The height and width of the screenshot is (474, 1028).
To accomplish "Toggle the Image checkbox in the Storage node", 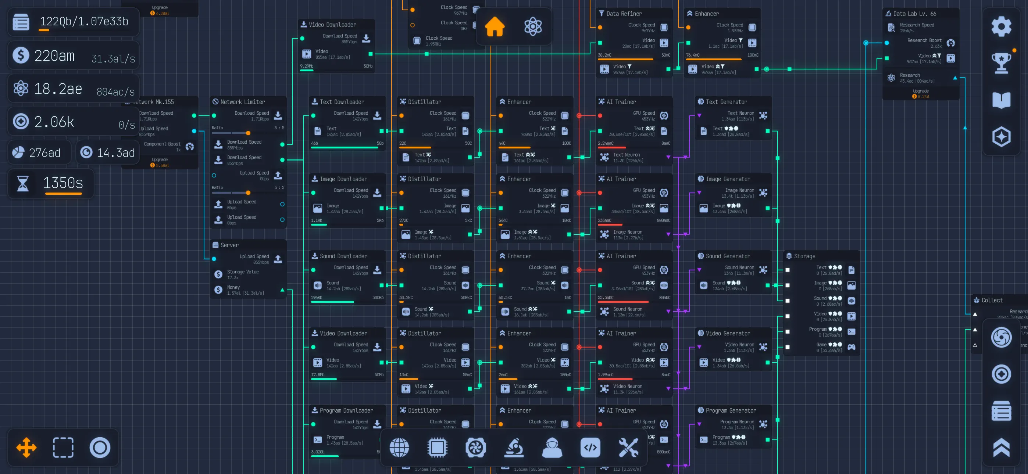I will [x=788, y=285].
